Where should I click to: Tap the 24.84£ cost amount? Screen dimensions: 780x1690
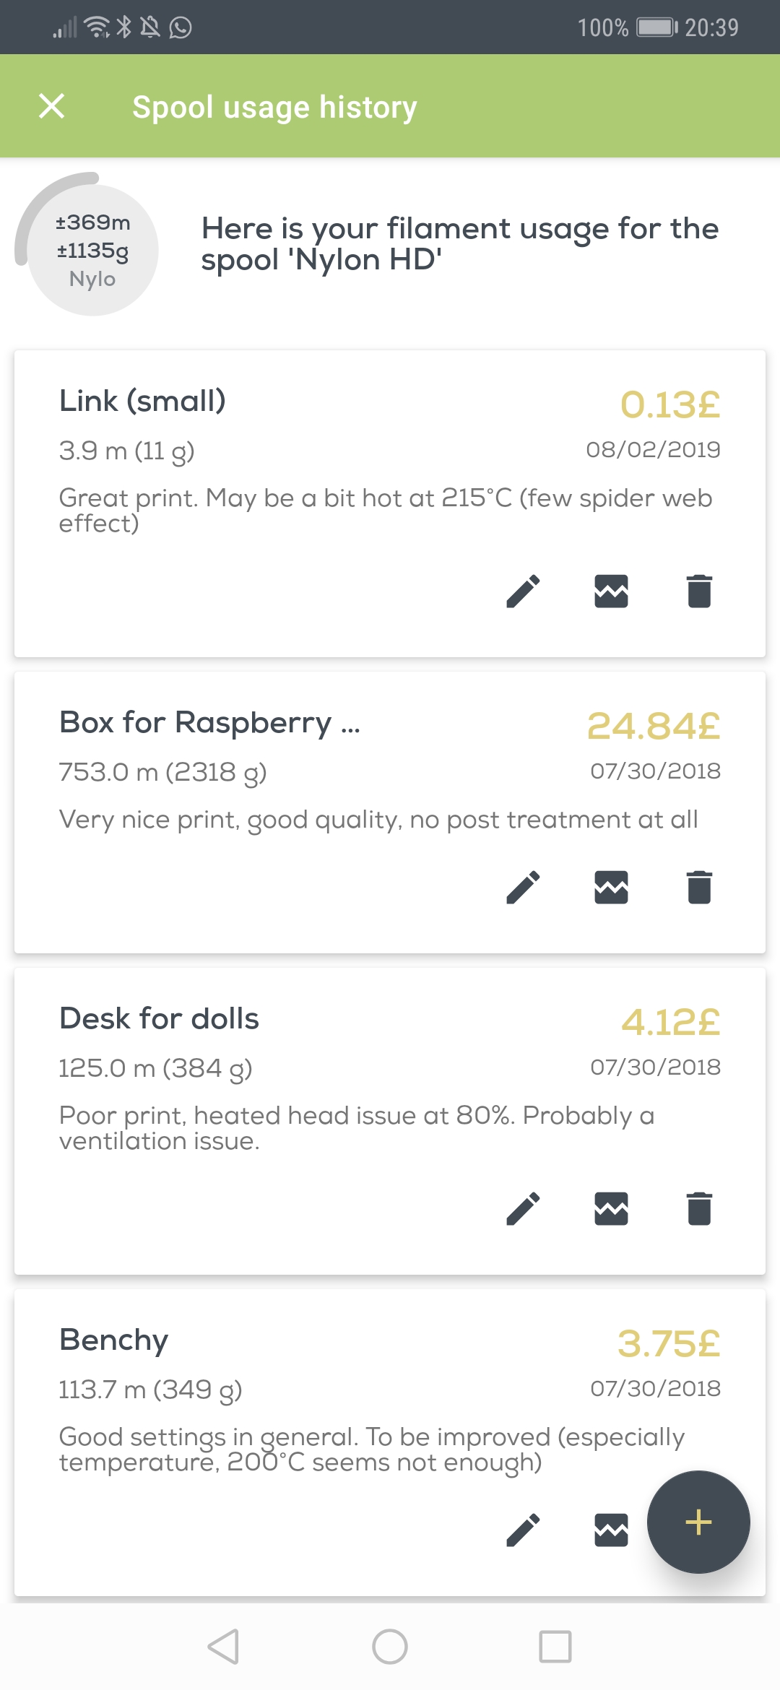(654, 726)
